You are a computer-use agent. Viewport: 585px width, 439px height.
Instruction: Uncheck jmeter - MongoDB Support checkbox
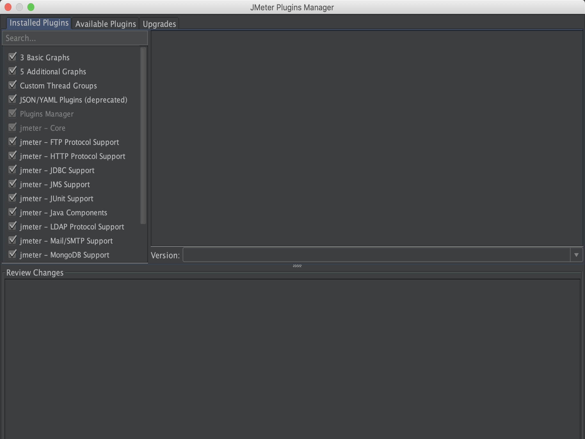pos(12,254)
